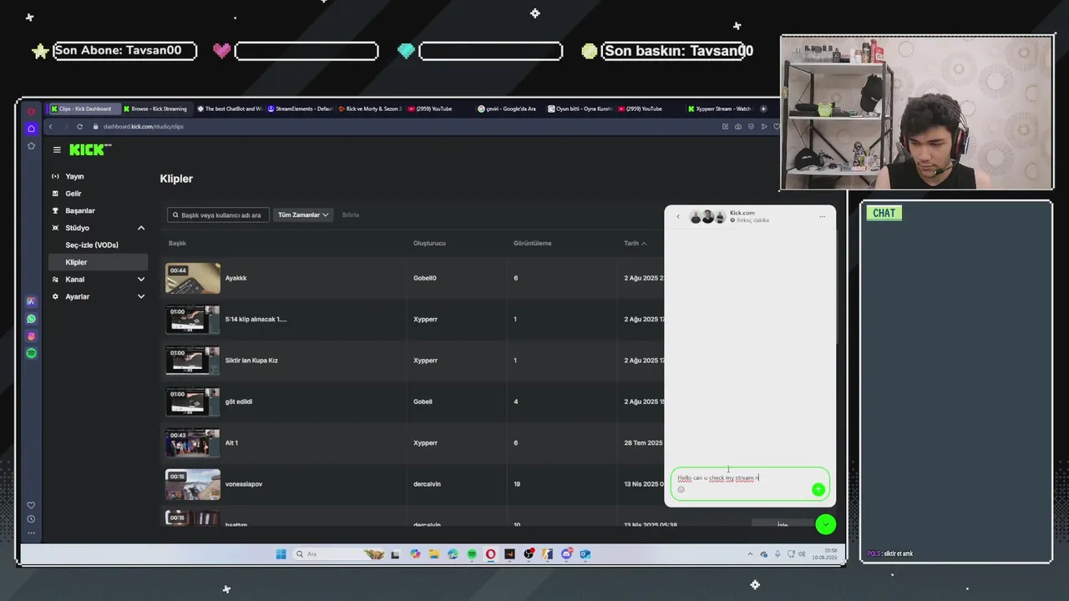
Task: Open the emoji picker in chat widget
Action: (x=681, y=490)
